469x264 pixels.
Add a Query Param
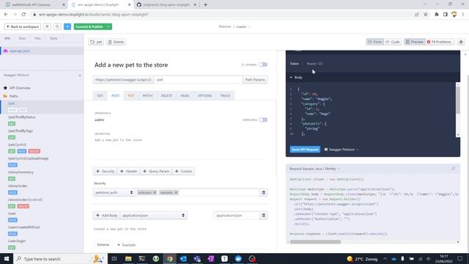pyautogui.click(x=156, y=171)
